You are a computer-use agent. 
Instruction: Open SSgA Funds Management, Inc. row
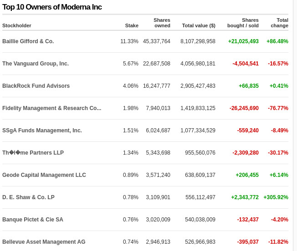click(42, 131)
